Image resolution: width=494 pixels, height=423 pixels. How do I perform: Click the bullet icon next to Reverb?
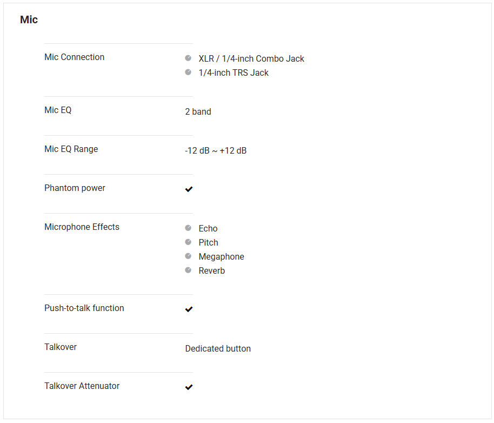pyautogui.click(x=188, y=270)
